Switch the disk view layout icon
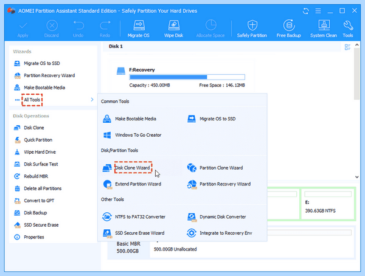The width and height of the screenshot is (365, 276). tap(347, 47)
